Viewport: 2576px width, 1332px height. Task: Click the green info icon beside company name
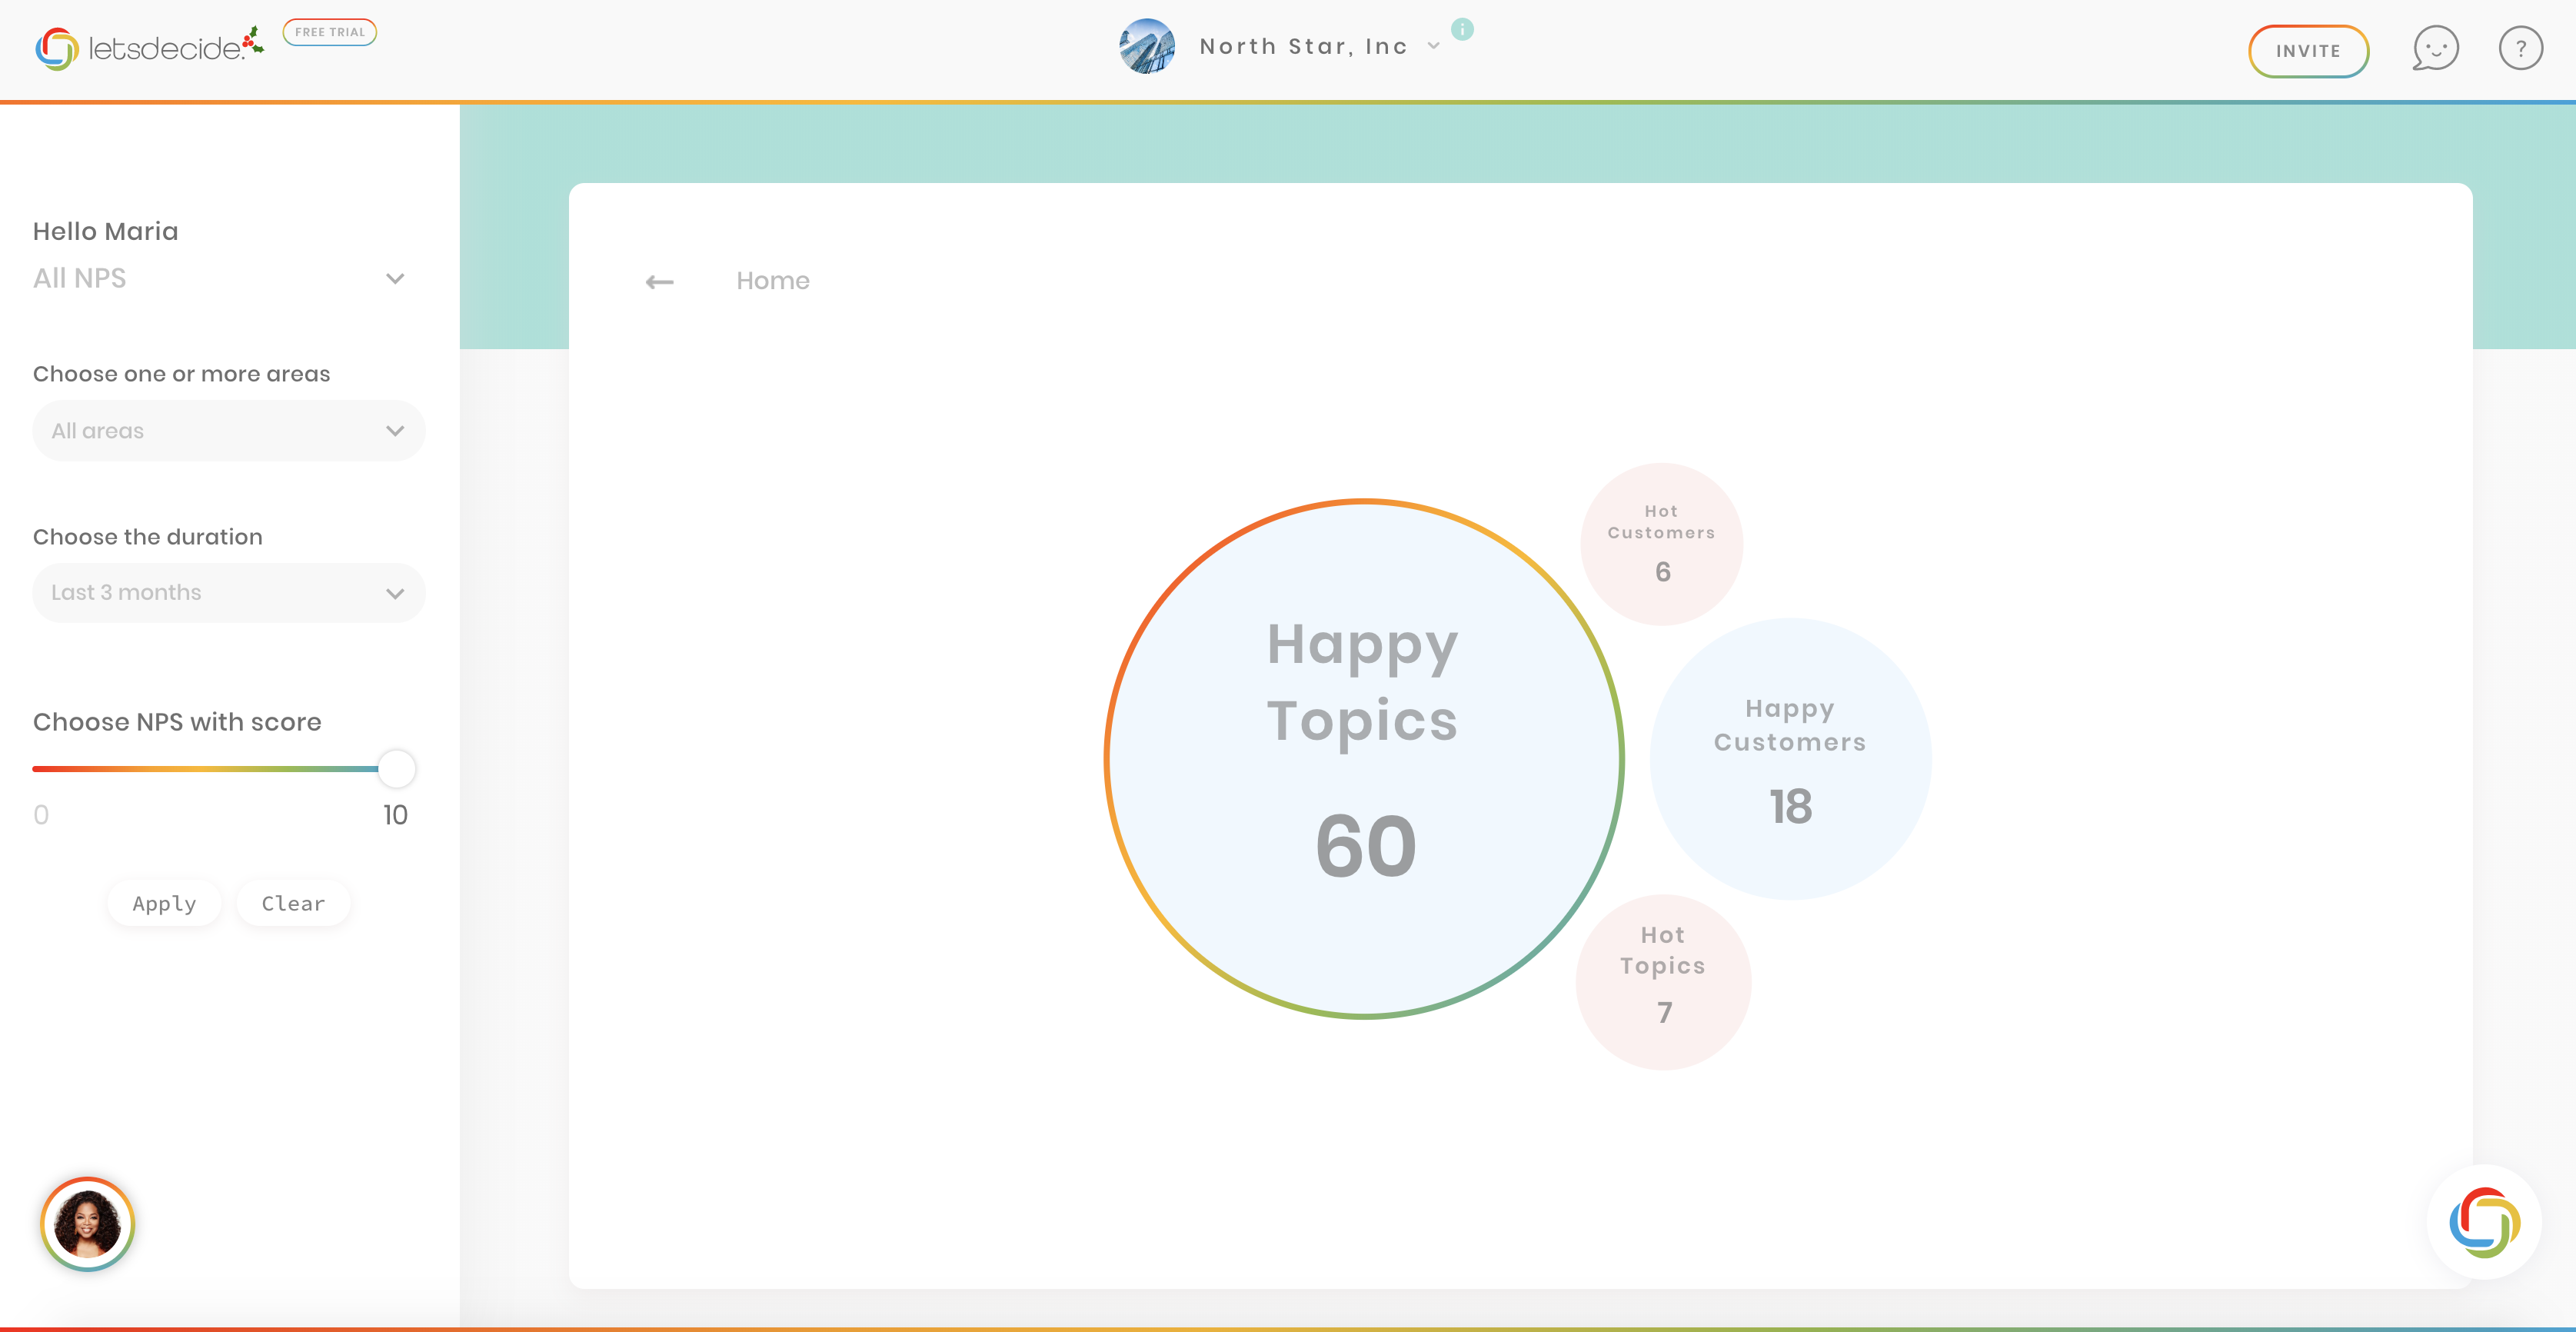1462,29
